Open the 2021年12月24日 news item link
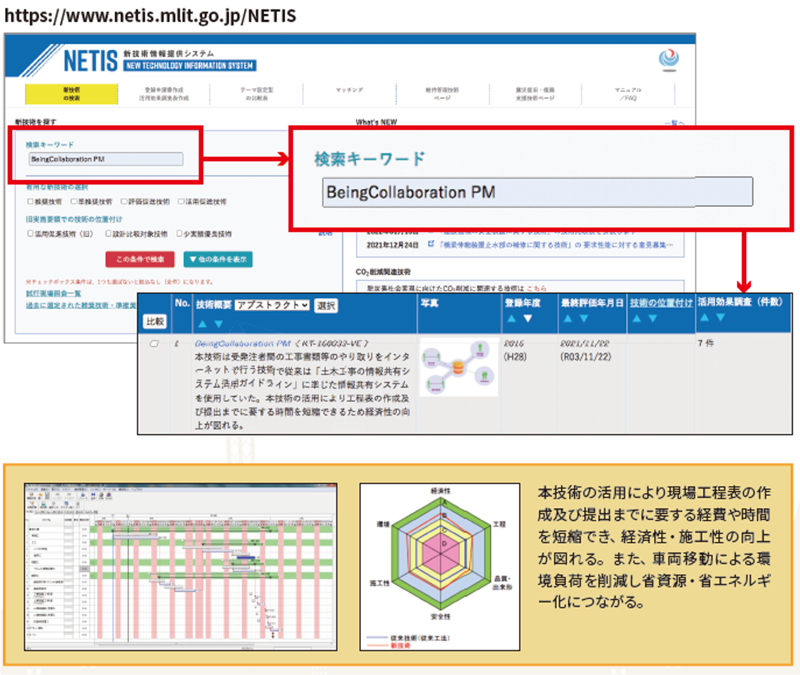The width and height of the screenshot is (800, 675). coord(557,244)
